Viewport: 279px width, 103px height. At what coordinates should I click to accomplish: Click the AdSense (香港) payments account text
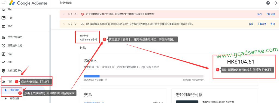[x=89, y=40]
